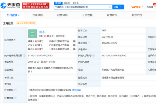Expand the VIP会员 dropdown

(137, 7)
